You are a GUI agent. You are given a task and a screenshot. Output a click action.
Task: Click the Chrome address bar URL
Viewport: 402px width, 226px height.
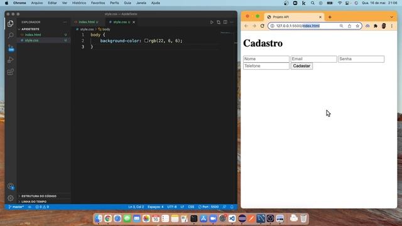298,26
